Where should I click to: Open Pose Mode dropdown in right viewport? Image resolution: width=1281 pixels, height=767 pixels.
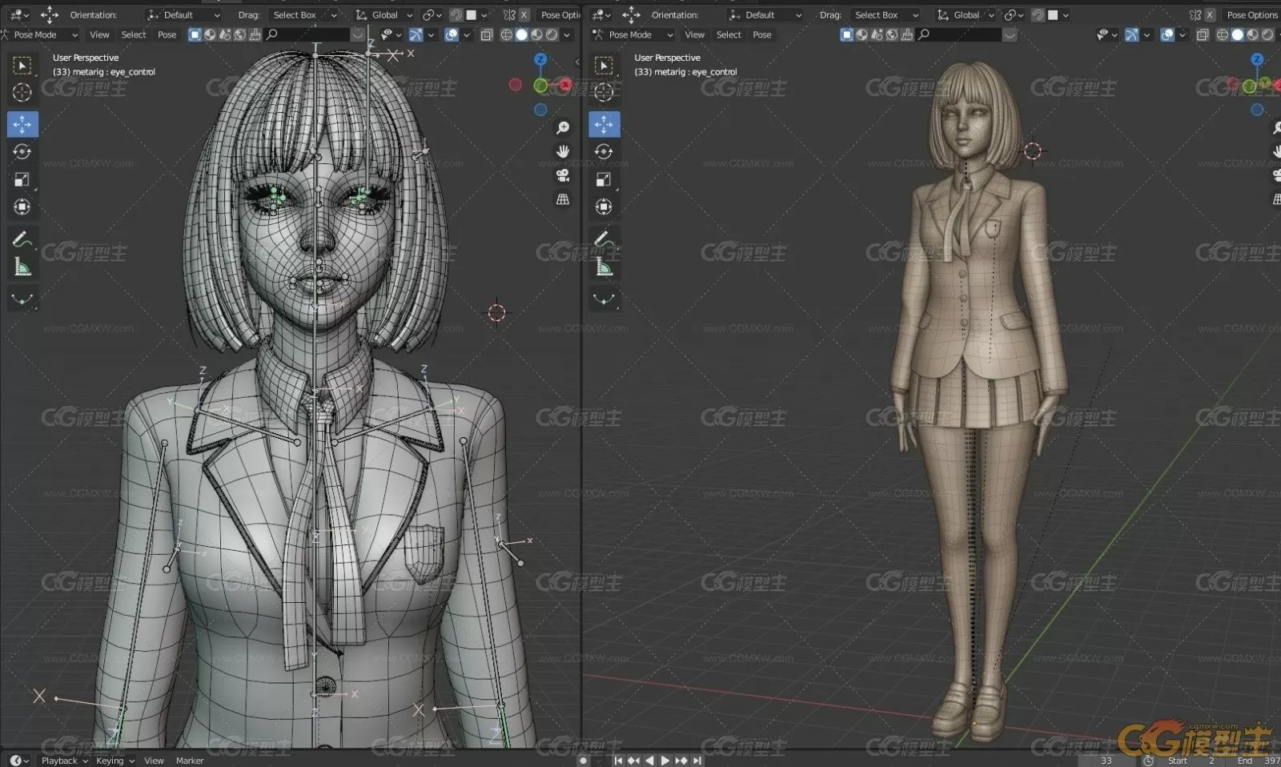pyautogui.click(x=633, y=35)
